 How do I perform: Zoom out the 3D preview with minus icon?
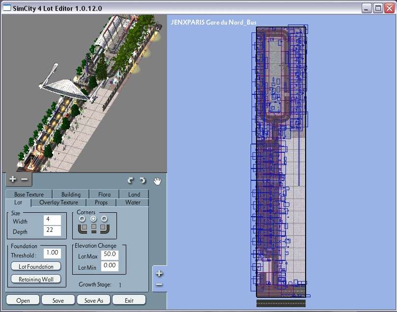(24, 179)
